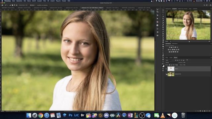Switch to the Histogramm tab
The height and width of the screenshot is (119, 212).
168,9
